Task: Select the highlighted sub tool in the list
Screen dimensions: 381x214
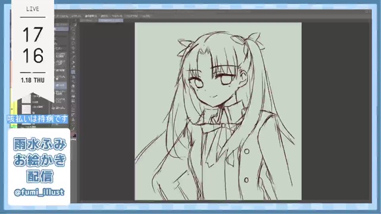Action: [x=60, y=85]
